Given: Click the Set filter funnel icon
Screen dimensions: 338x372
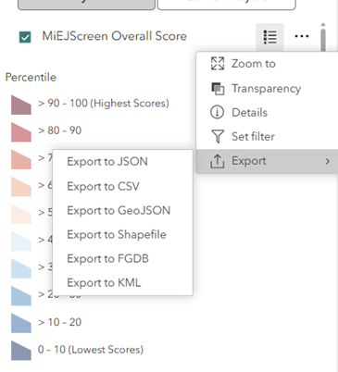Looking at the screenshot, I should (x=218, y=136).
